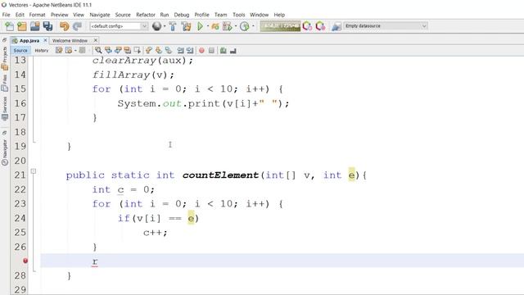Clean and Build the project
Viewport: 524px width, 295px height.
point(187,26)
